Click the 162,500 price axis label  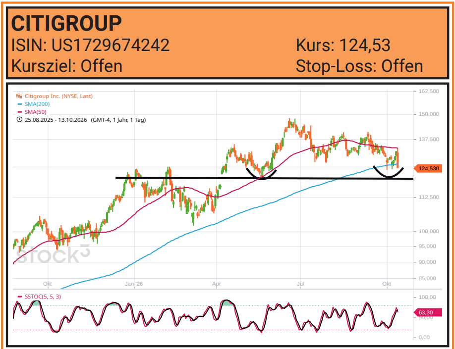[429, 91]
